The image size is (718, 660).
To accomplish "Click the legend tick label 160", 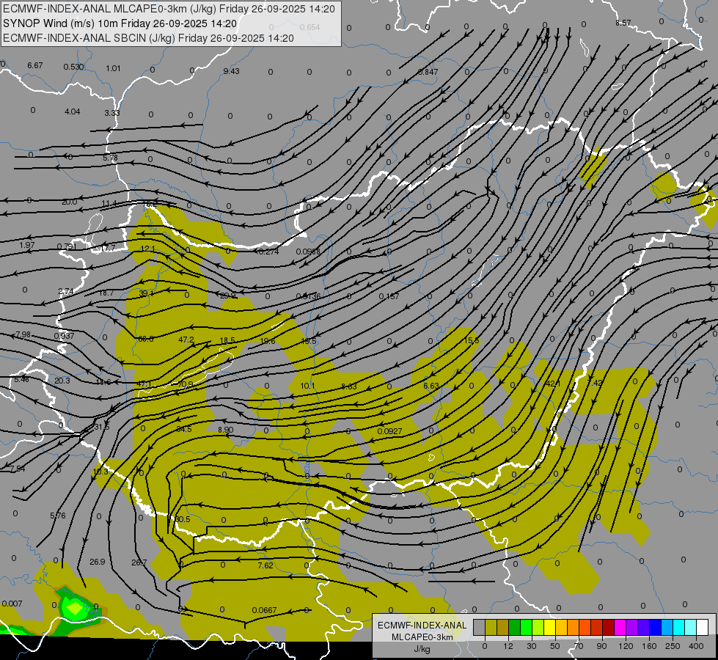I will (x=649, y=646).
